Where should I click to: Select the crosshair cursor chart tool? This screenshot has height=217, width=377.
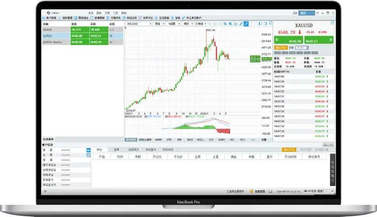[x=209, y=24]
